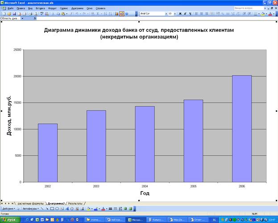
Task: Click the Год axis title
Action: coord(145,193)
